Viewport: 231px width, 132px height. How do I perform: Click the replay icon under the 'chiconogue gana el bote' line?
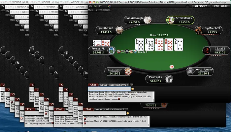(x=85, y=119)
